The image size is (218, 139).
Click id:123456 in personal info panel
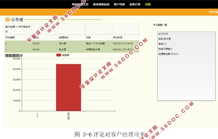(x=163, y=34)
